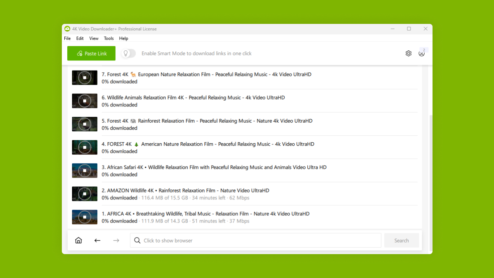
Task: Click the green Paste Link button
Action: click(91, 53)
